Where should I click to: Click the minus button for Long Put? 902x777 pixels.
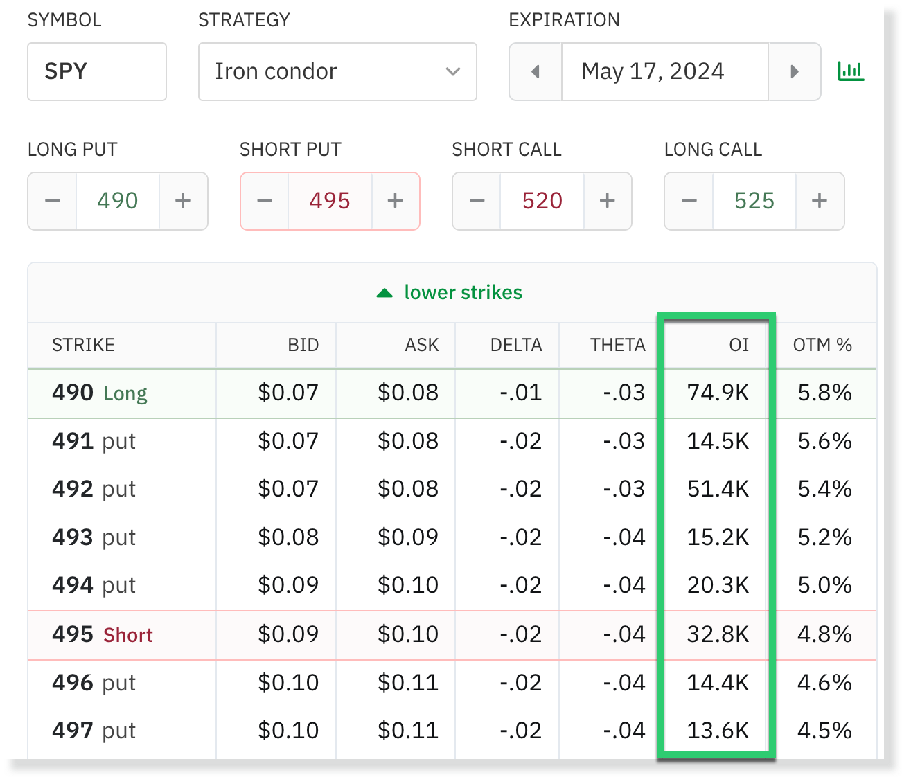click(52, 201)
